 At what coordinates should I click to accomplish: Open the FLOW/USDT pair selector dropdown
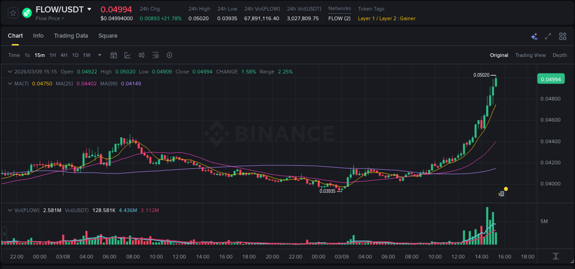90,9
